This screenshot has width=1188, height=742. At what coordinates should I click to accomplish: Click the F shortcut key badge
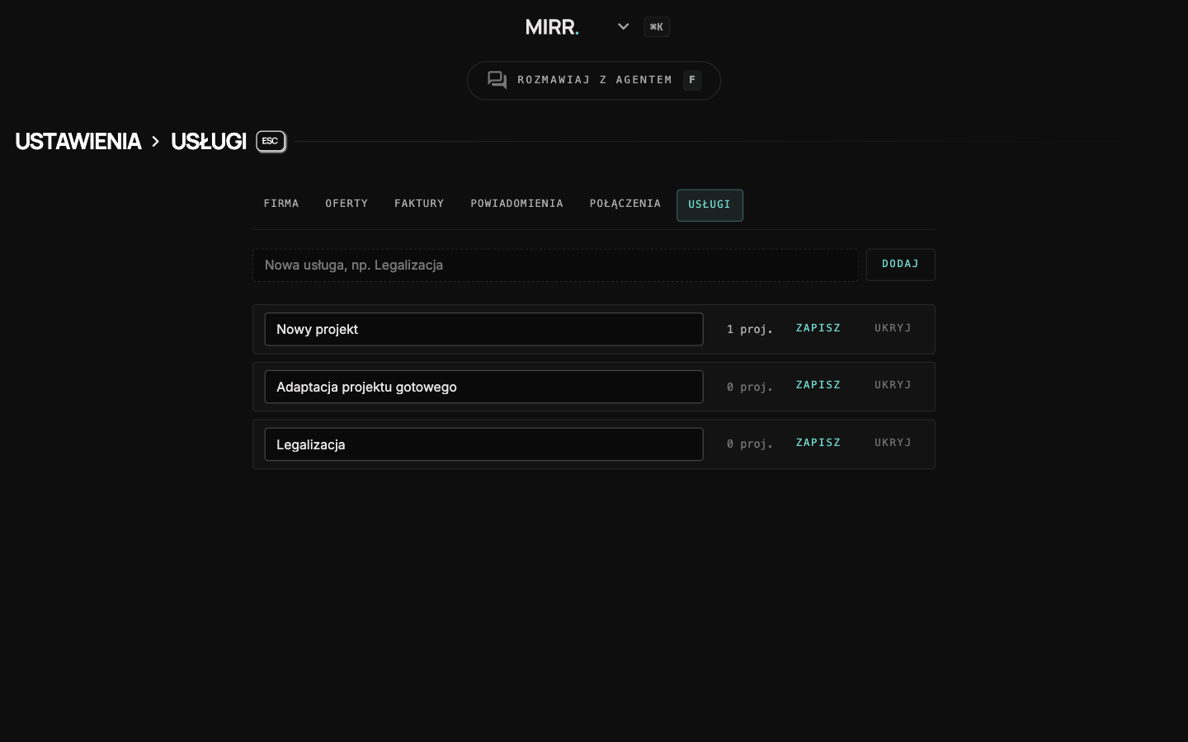click(692, 80)
